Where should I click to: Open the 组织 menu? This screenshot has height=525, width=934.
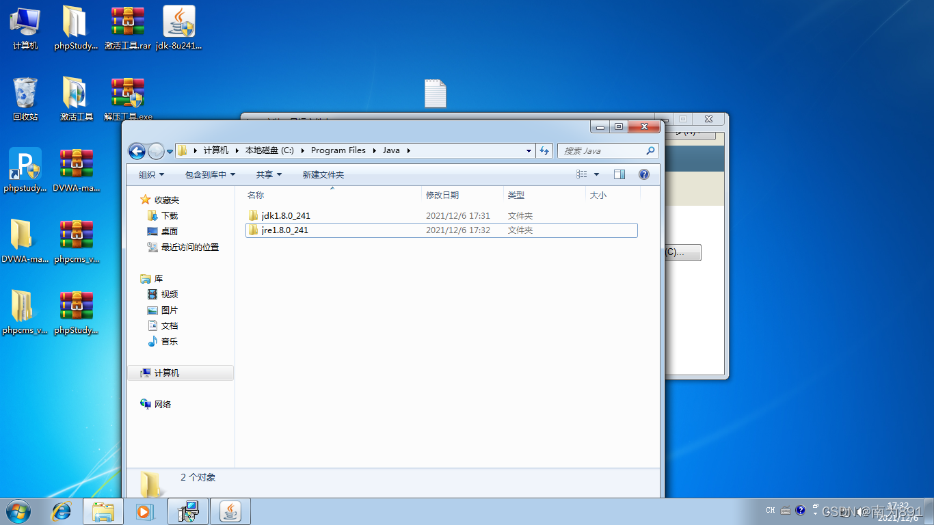pyautogui.click(x=151, y=174)
